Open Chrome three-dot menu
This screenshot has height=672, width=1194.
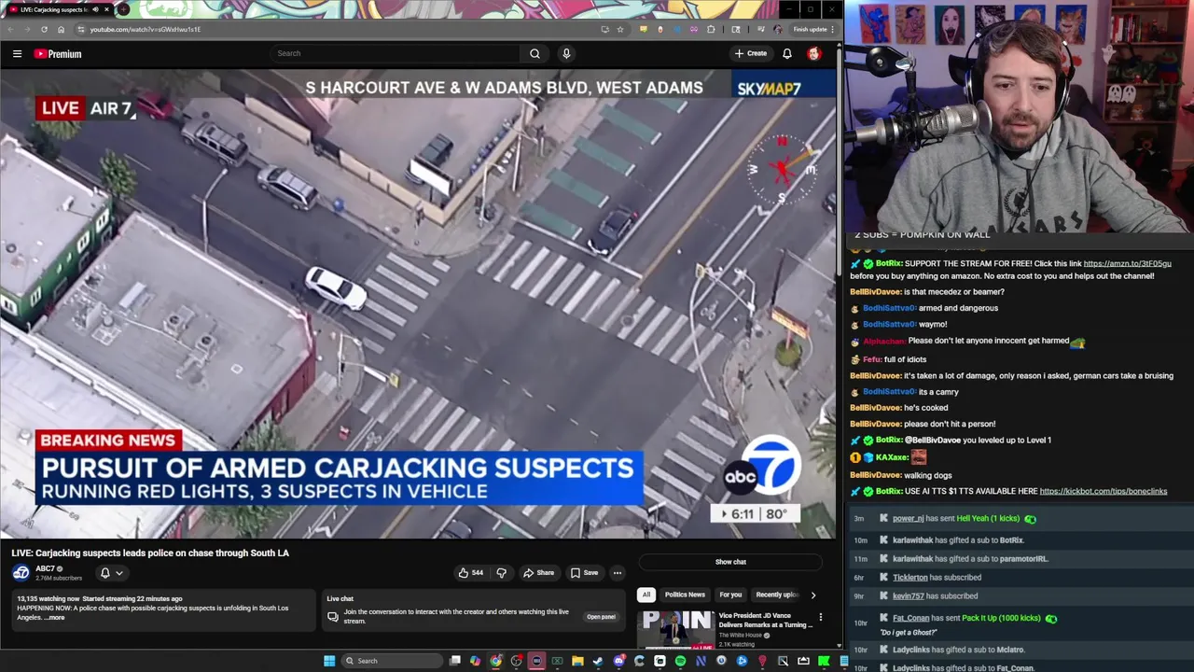(x=832, y=30)
